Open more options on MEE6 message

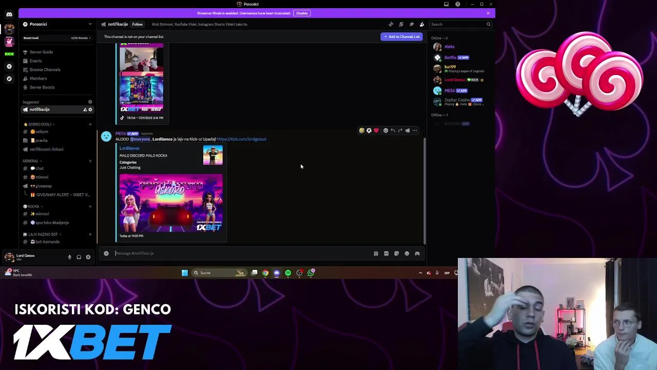pos(415,131)
